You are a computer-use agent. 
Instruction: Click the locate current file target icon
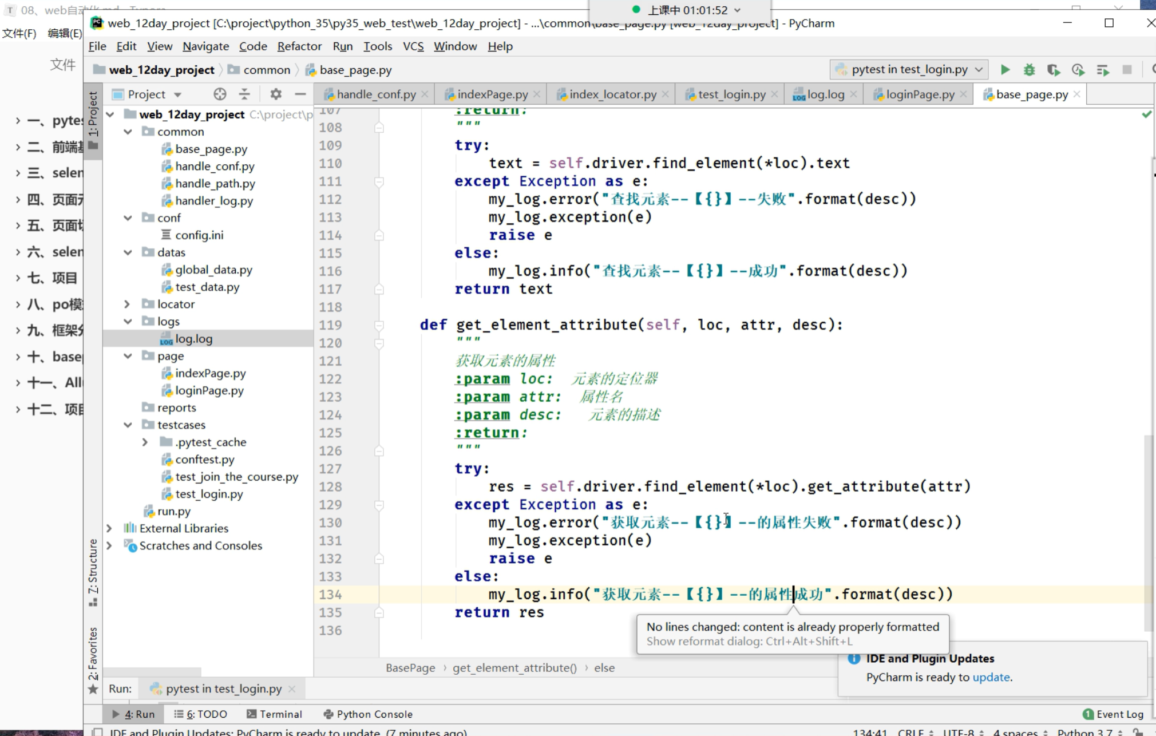click(220, 94)
